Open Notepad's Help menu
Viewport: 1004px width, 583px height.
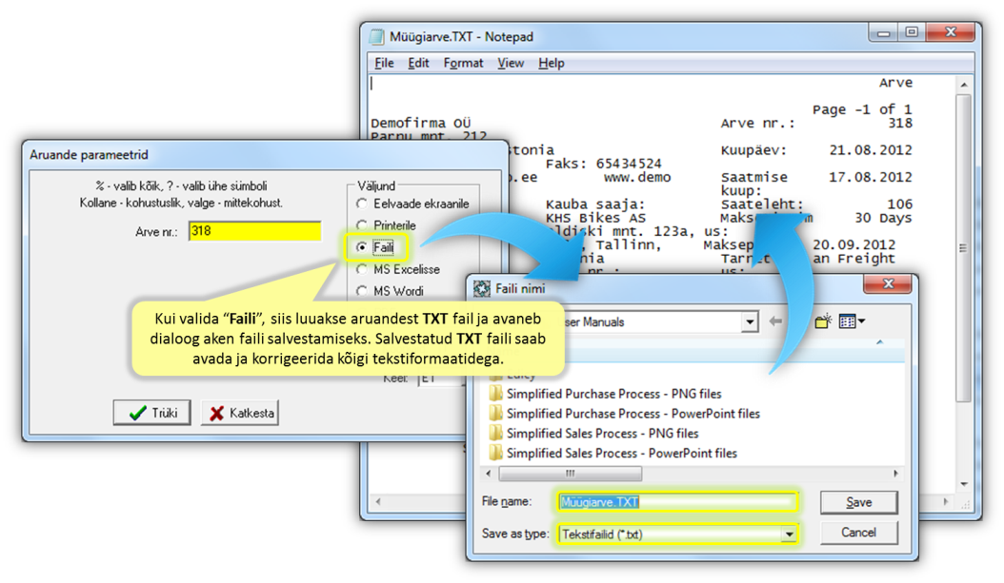point(552,63)
